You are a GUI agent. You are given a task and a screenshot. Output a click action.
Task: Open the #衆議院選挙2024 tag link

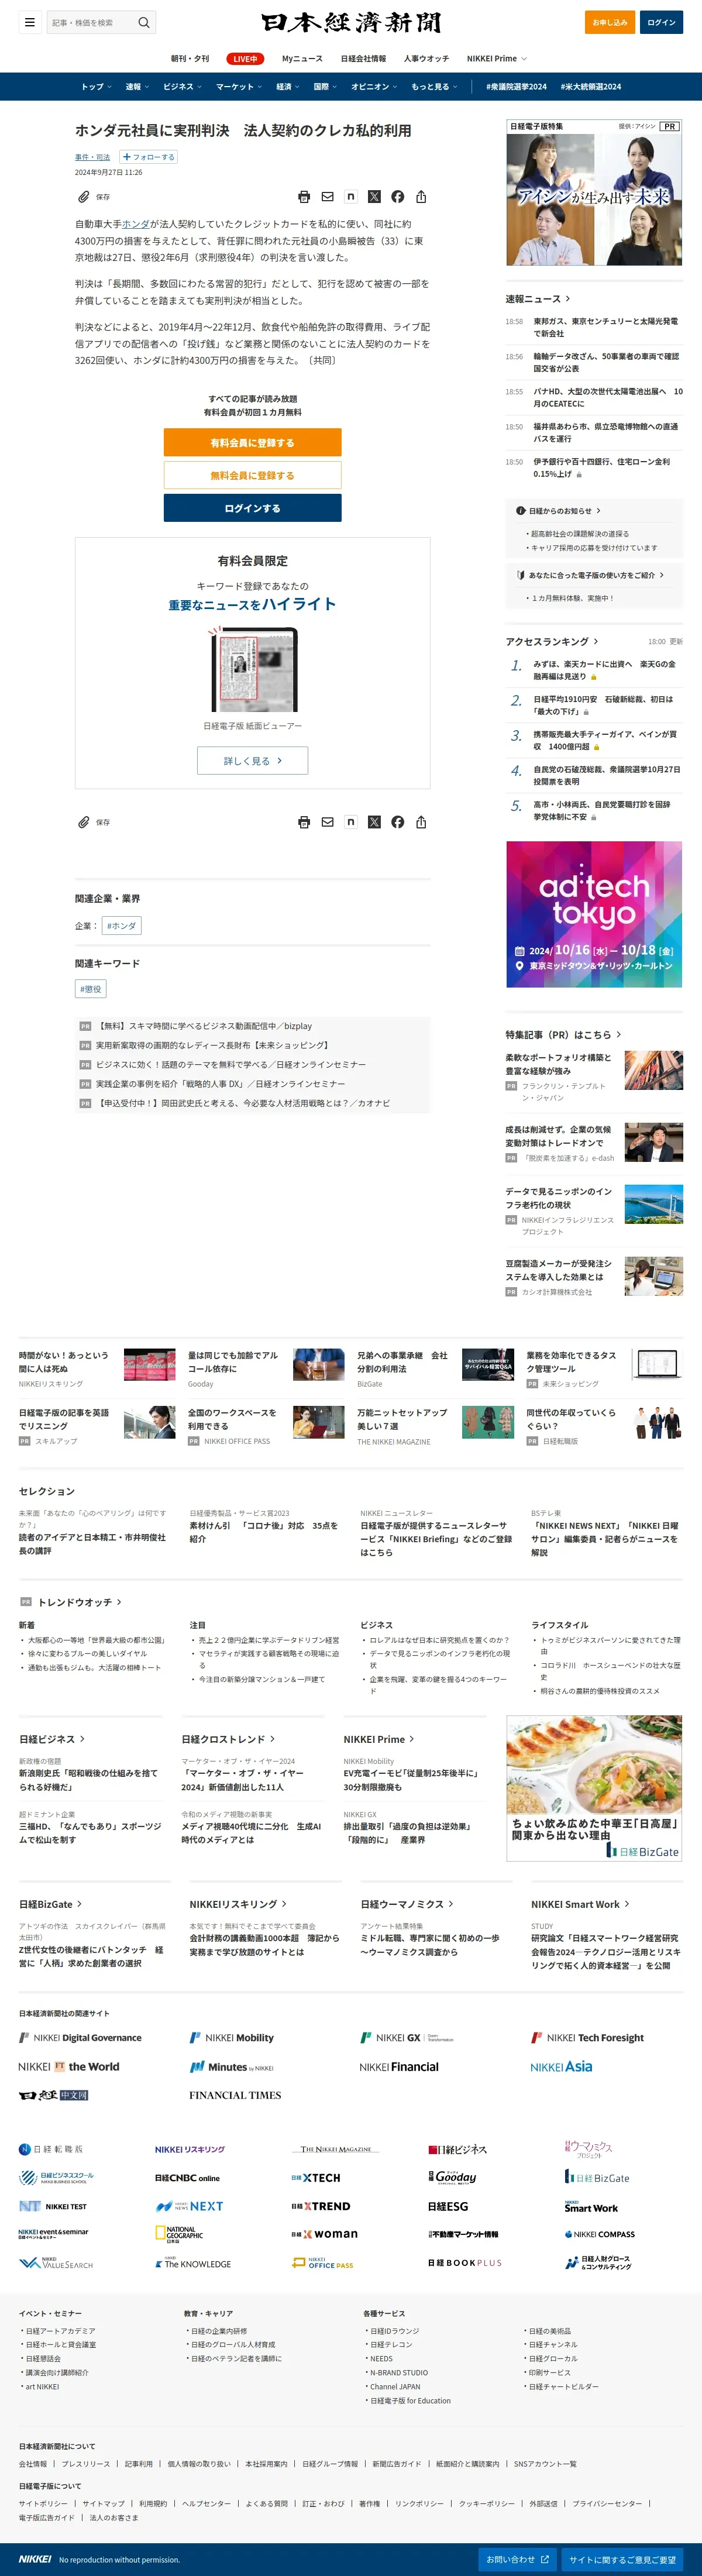516,87
